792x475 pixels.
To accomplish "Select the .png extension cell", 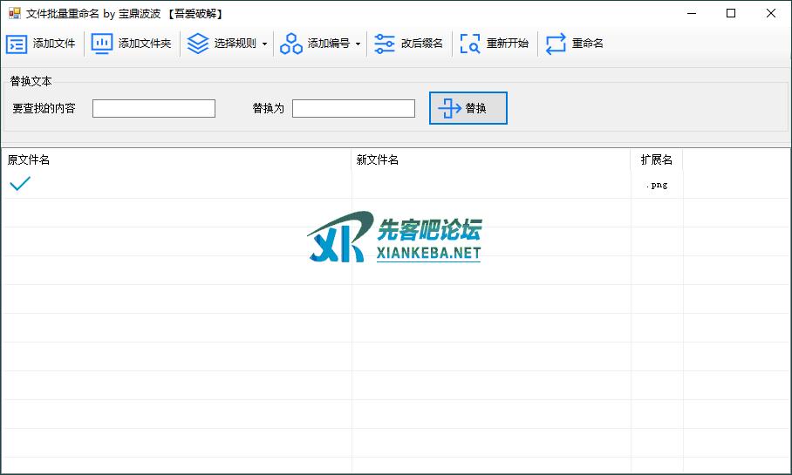I will (x=657, y=185).
